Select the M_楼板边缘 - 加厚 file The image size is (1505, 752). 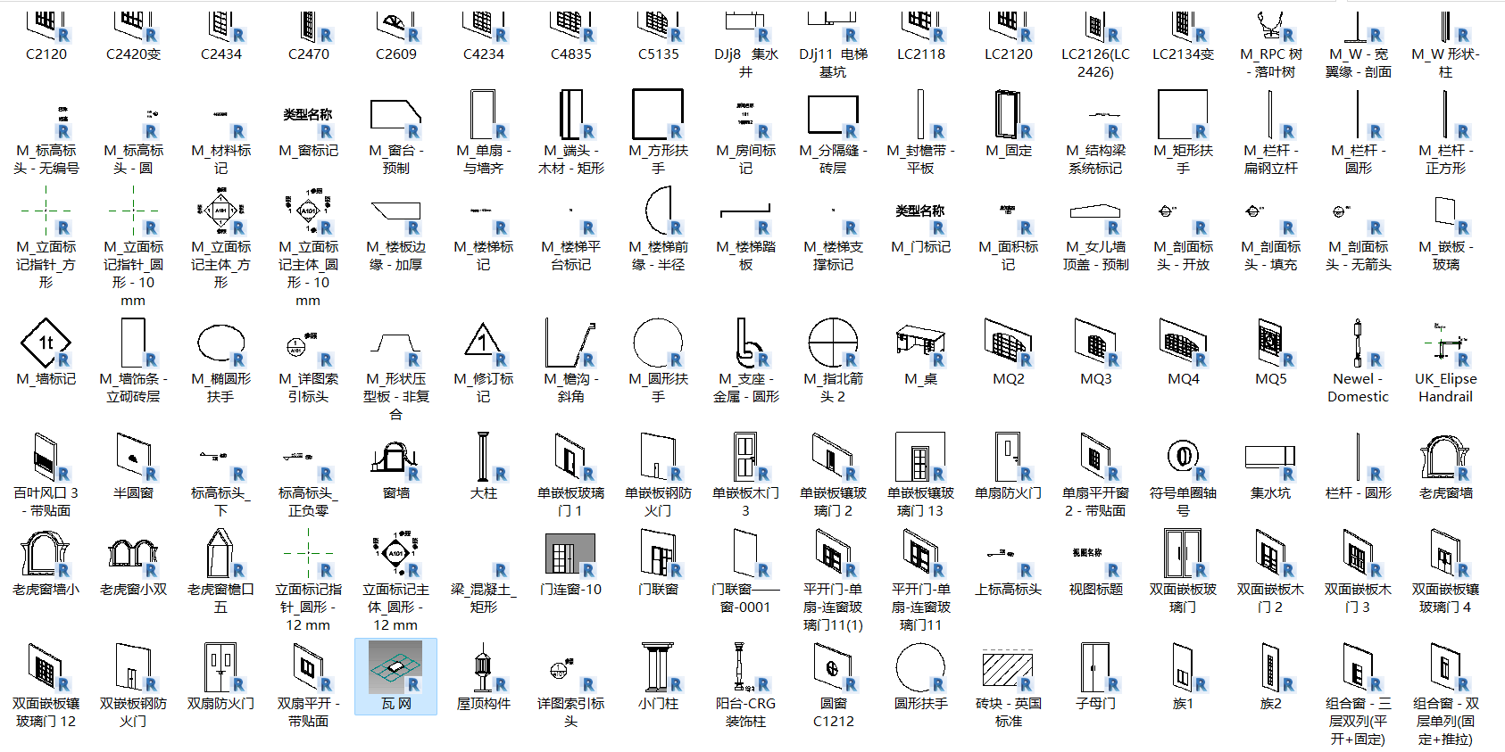pos(395,228)
